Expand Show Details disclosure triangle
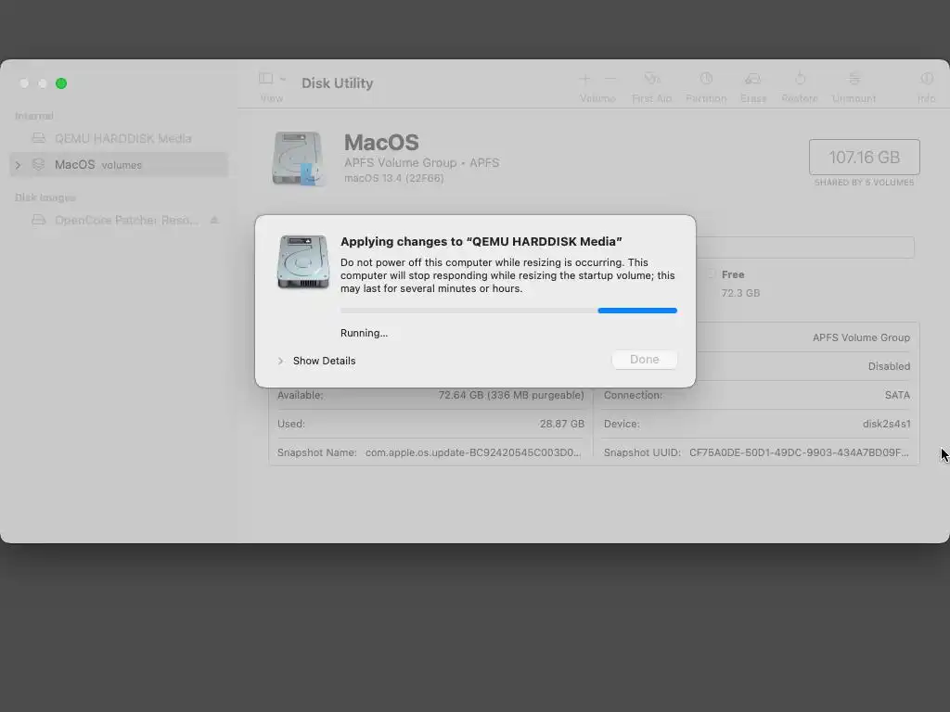The image size is (950, 712). coord(280,361)
